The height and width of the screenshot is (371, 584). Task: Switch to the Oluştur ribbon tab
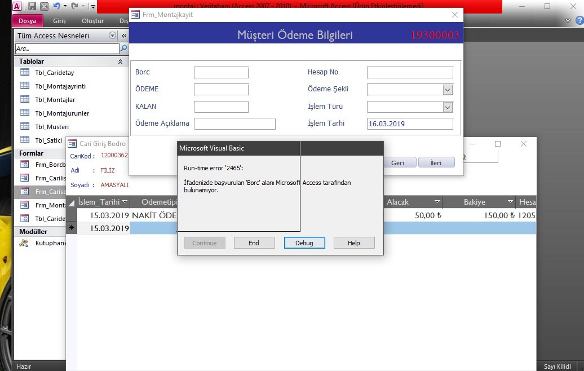coord(92,21)
